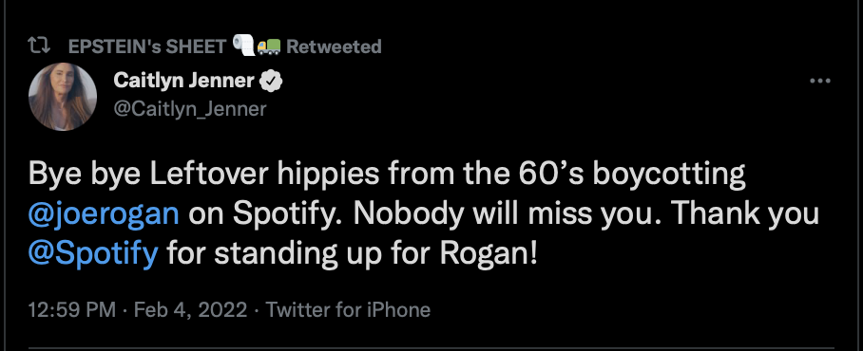
Task: Click the 12:59 PM timestamp
Action: click(72, 310)
